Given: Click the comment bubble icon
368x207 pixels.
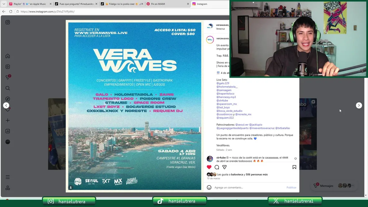Looking at the screenshot, I should (217, 167).
